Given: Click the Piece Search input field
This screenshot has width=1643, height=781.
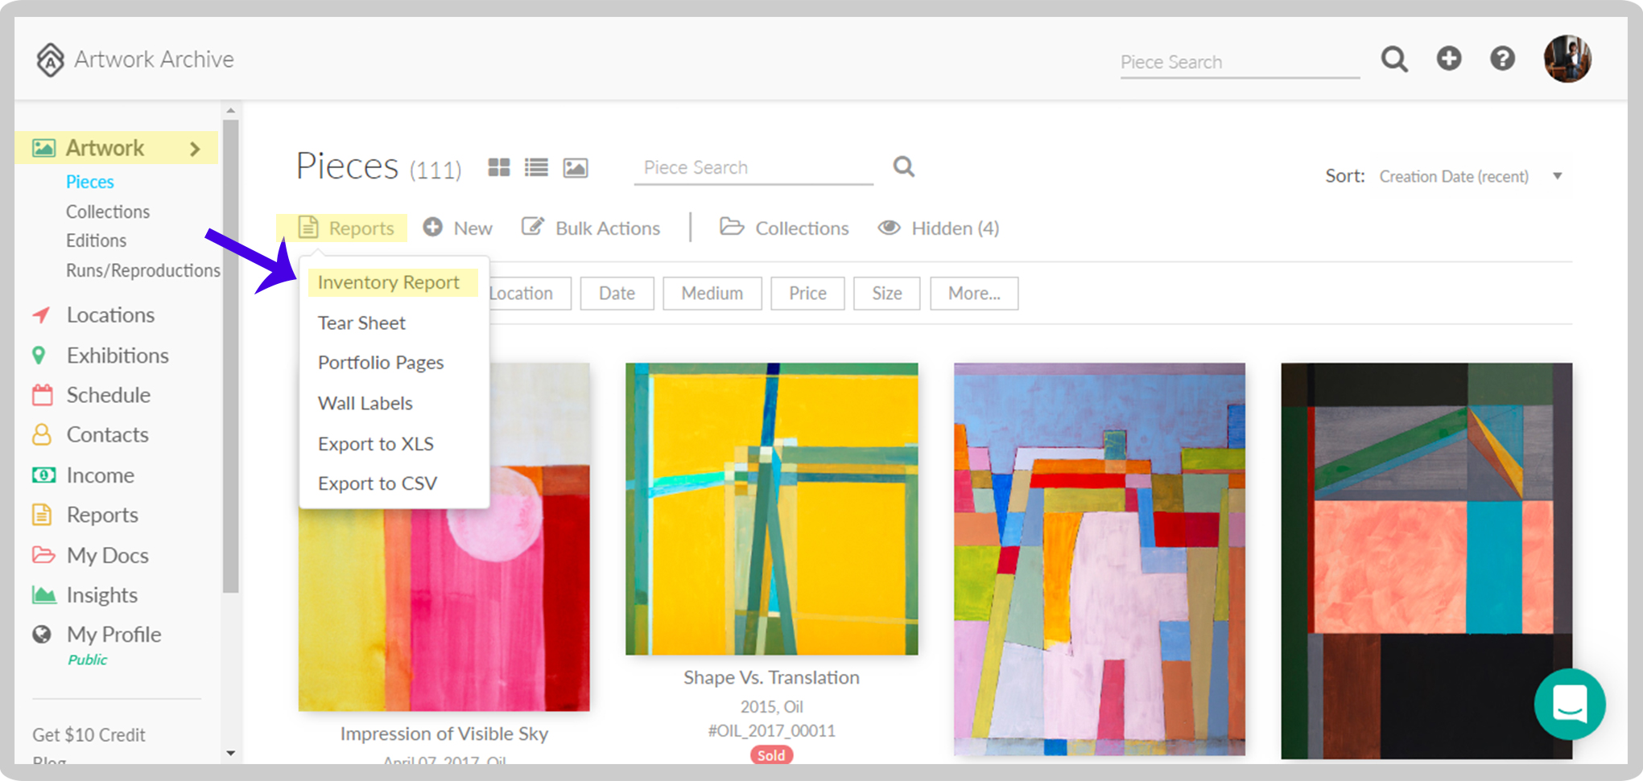Looking at the screenshot, I should [753, 167].
